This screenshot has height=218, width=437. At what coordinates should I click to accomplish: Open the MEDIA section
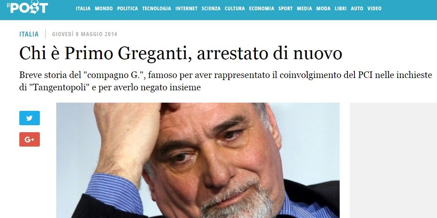pos(304,9)
